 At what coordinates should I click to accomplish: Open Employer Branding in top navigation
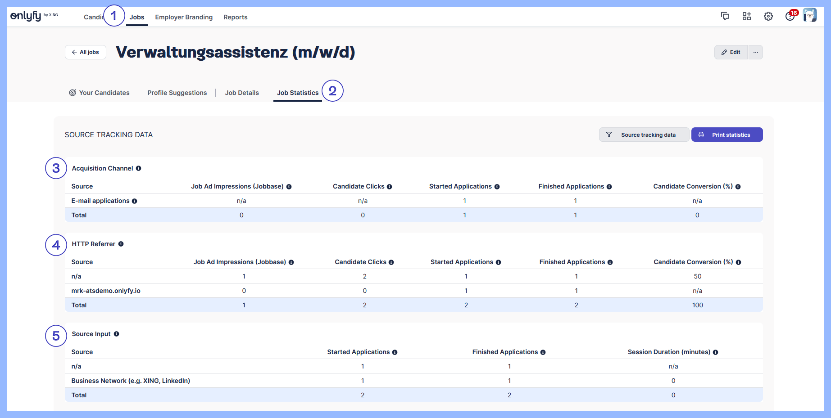click(184, 17)
